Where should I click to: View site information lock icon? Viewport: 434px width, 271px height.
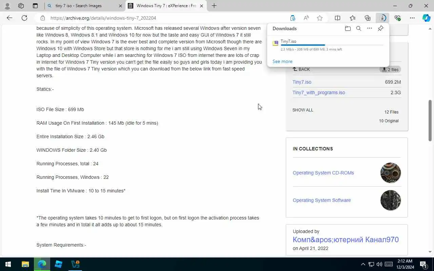click(x=42, y=18)
